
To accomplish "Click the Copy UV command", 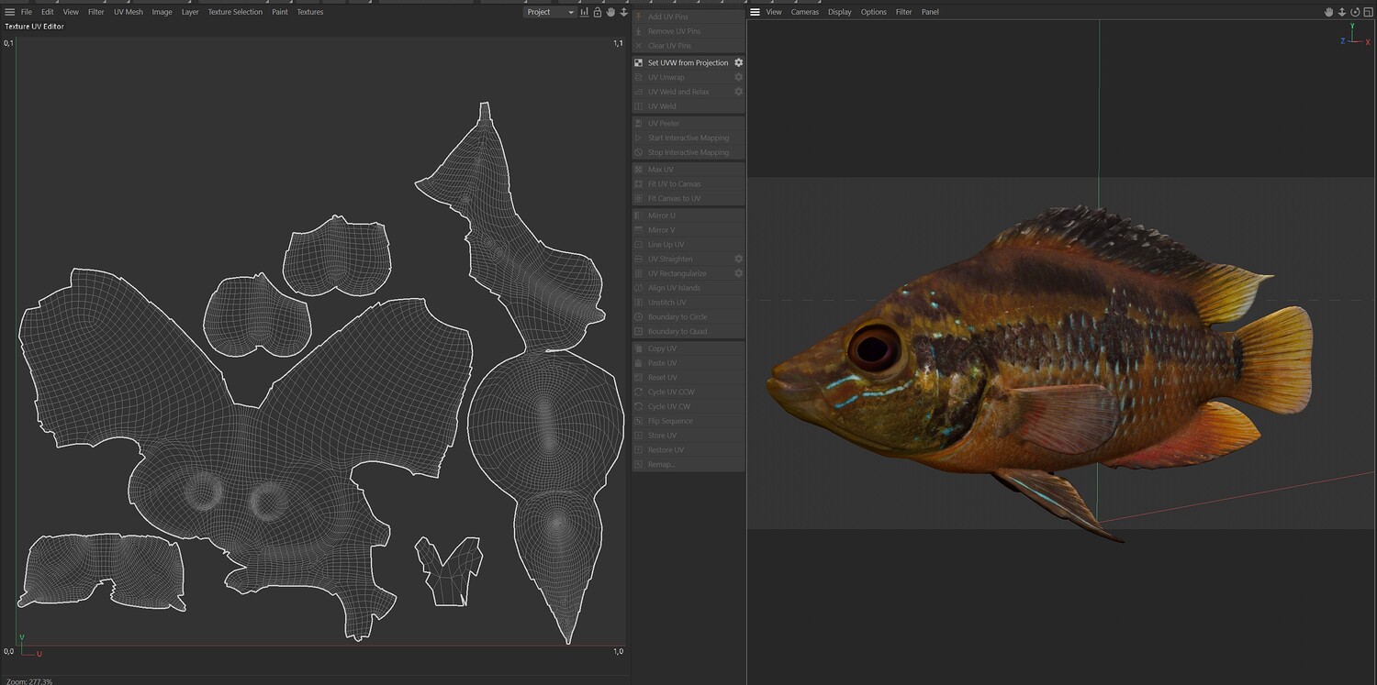I will coord(688,348).
